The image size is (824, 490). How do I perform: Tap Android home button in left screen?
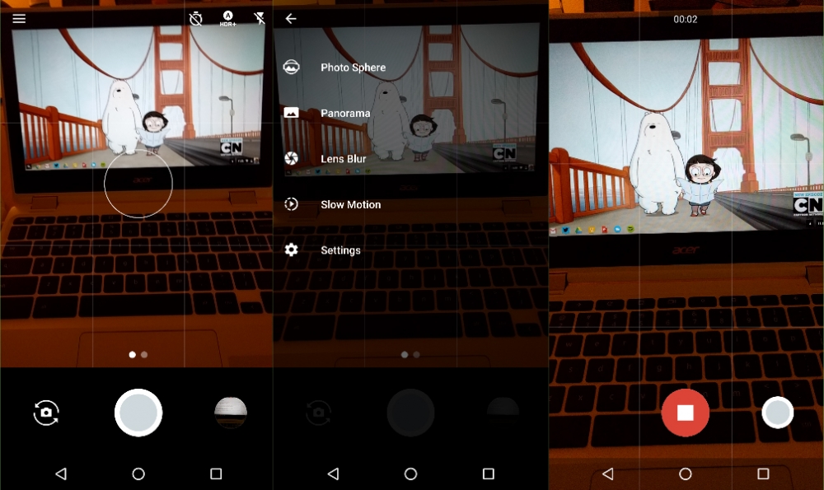[x=138, y=474]
